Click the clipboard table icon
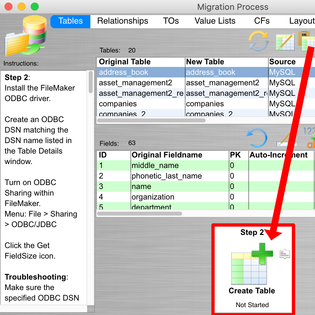Viewport: 315px width, 315px height. (x=308, y=41)
